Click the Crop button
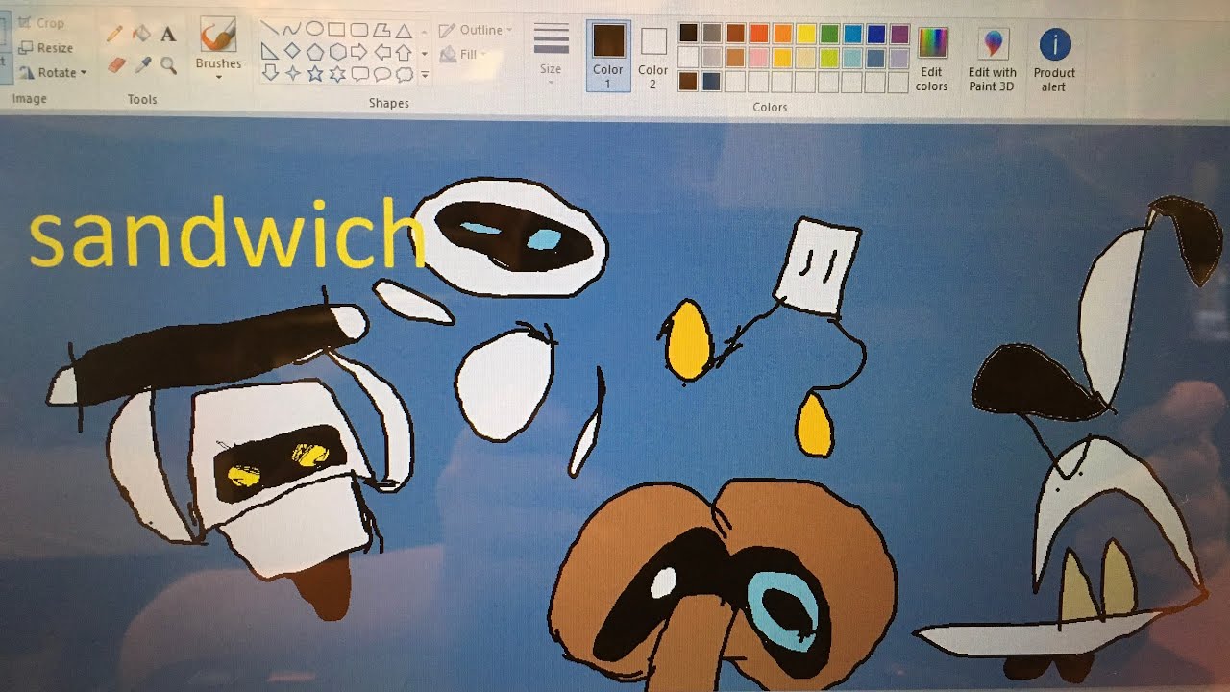Viewport: 1230px width, 692px height. coord(40,22)
